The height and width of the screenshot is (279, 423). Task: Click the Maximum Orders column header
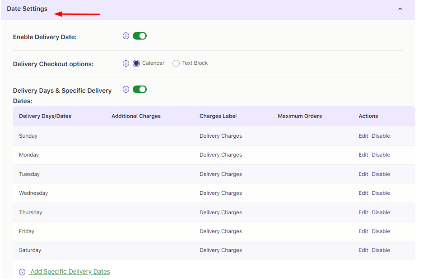[300, 116]
